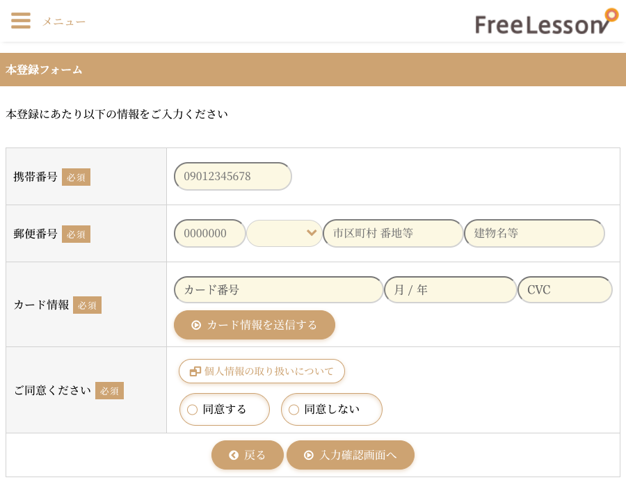Click the window icon beside 個人情報の取り扱いについて
This screenshot has height=480, width=626.
pyautogui.click(x=195, y=371)
